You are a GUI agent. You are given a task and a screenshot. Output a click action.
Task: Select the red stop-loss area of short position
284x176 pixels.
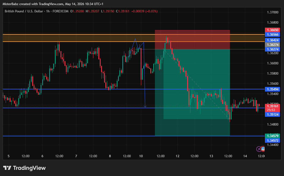coord(192,39)
